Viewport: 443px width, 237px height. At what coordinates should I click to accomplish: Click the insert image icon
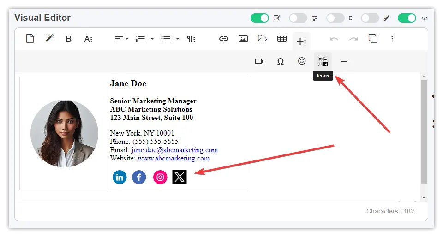click(243, 39)
